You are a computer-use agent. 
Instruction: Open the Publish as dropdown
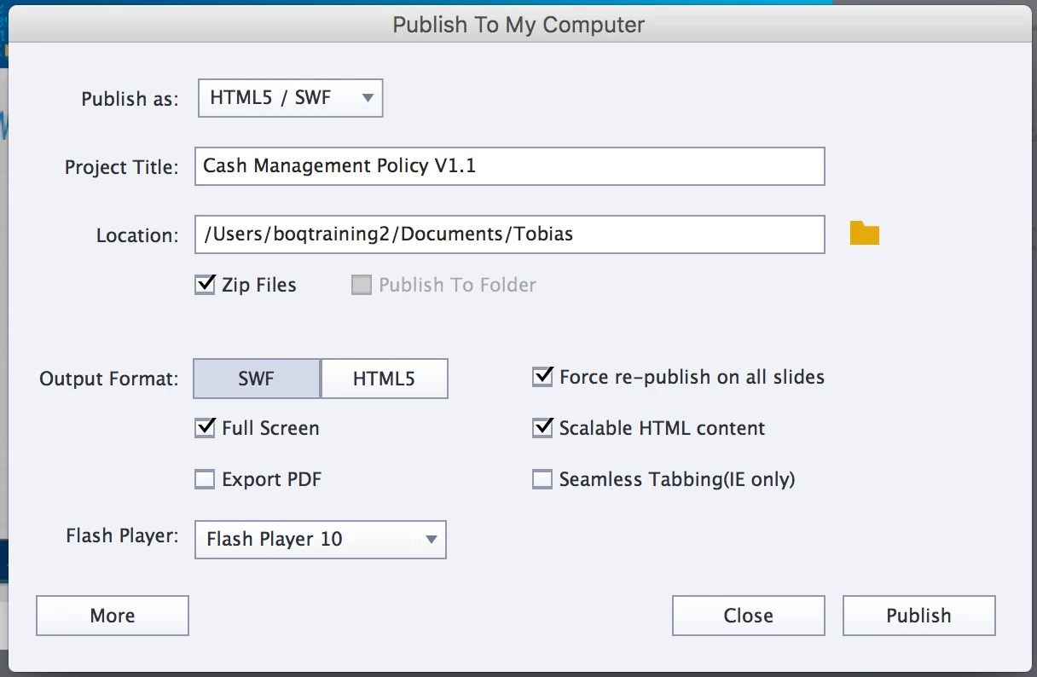click(x=290, y=97)
